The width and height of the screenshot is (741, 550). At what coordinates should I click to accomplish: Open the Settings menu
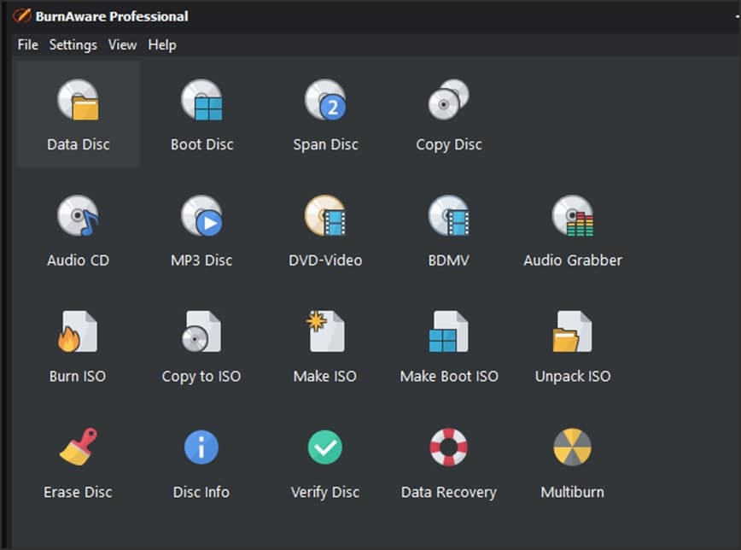pyautogui.click(x=73, y=44)
